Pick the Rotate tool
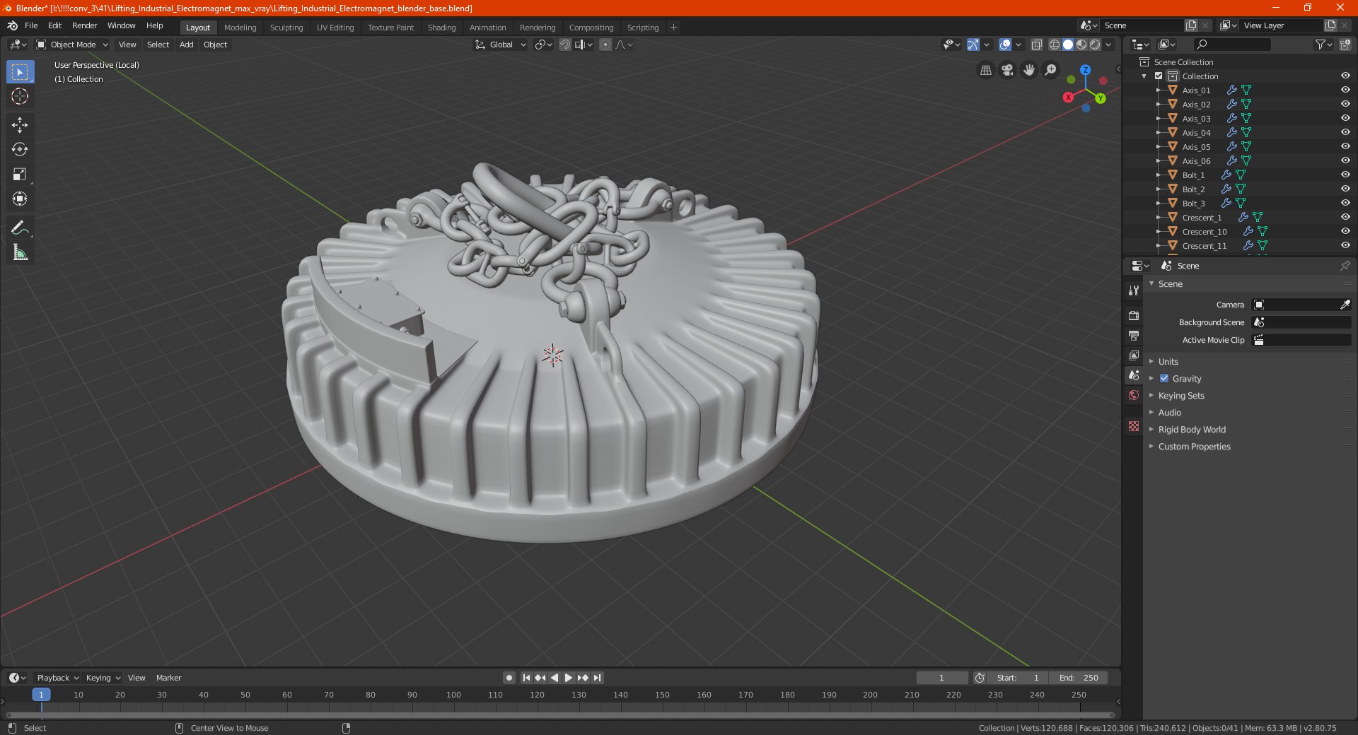The width and height of the screenshot is (1358, 735). coord(20,149)
